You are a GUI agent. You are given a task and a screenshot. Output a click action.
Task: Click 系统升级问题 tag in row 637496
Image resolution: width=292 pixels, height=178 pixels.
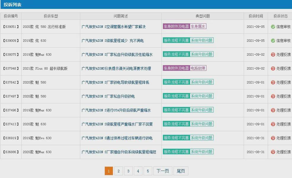coord(202,110)
